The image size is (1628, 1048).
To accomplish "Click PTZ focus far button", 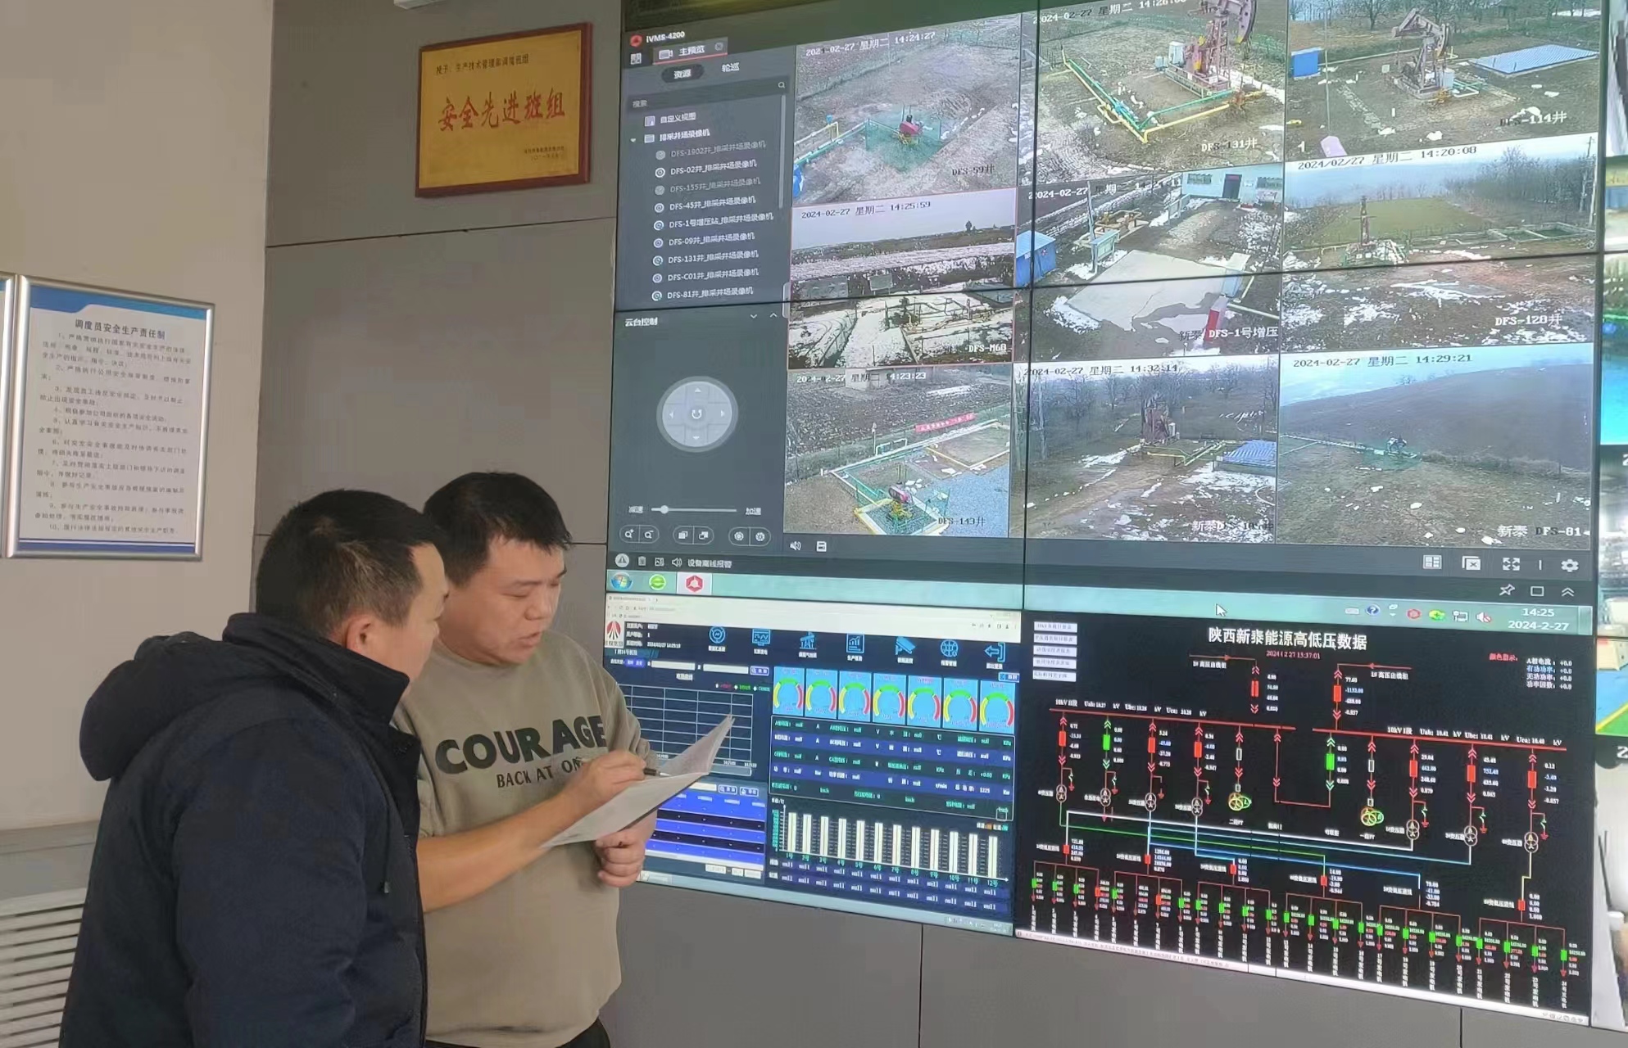I will point(703,535).
